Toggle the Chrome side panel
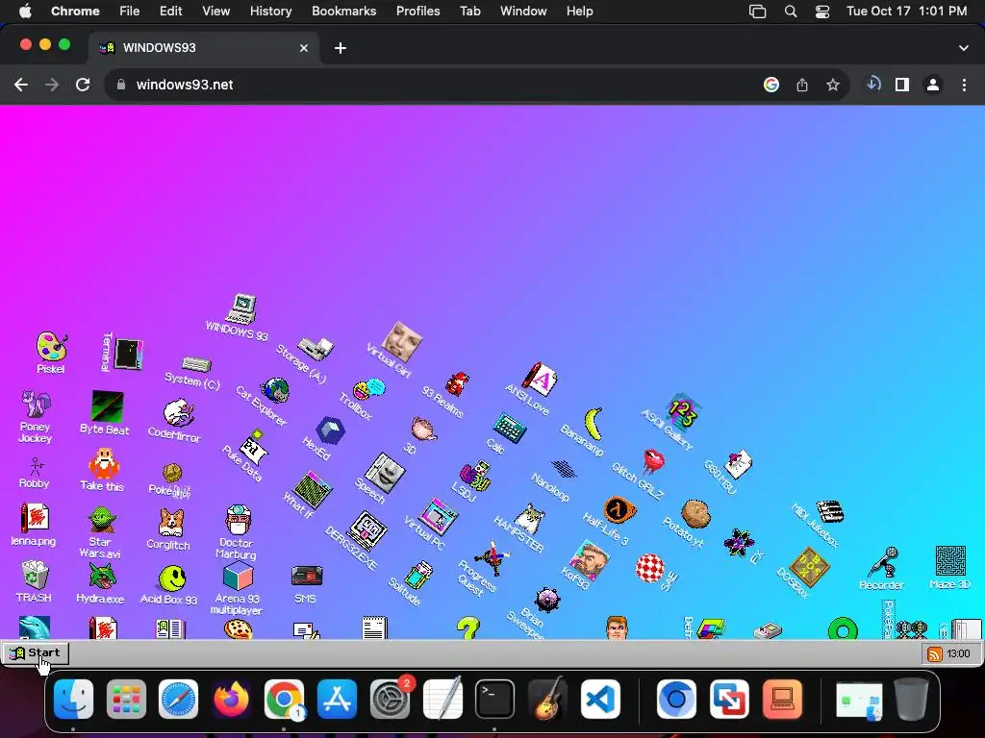Image resolution: width=985 pixels, height=738 pixels. (902, 85)
